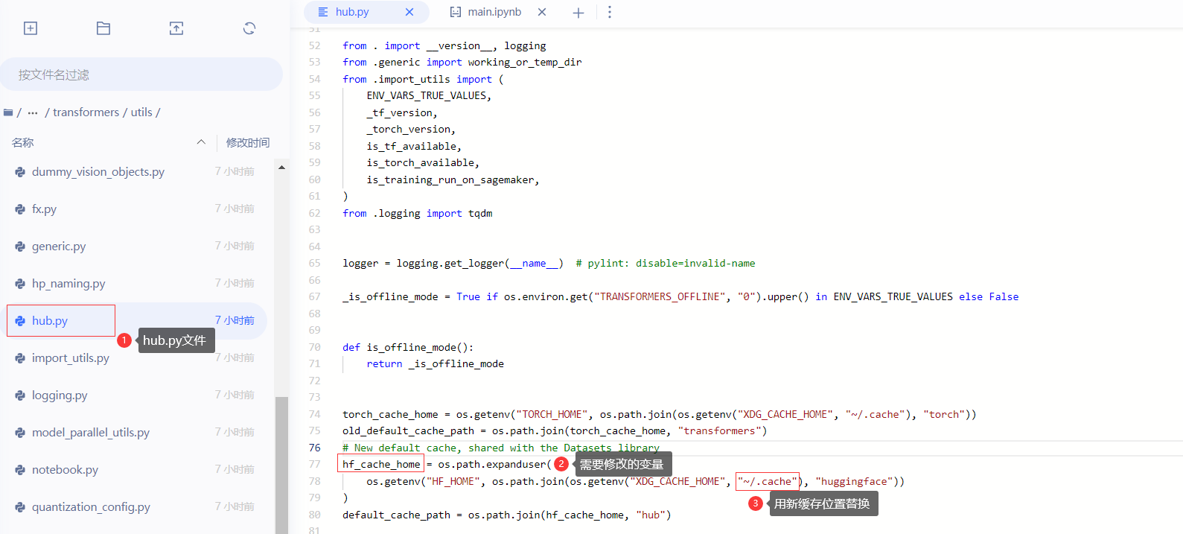Add a new tab with plus icon
The width and height of the screenshot is (1183, 534).
click(578, 13)
